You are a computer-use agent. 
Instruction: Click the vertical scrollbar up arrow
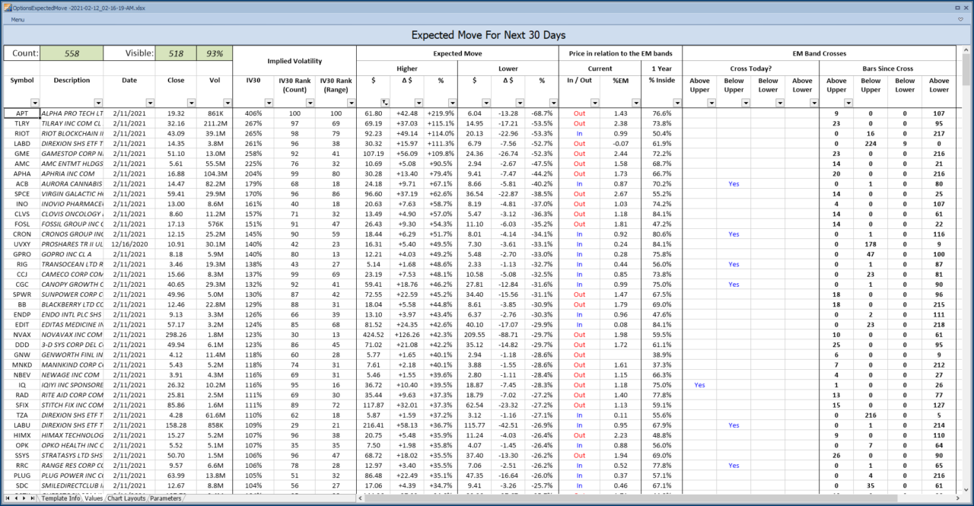click(966, 50)
